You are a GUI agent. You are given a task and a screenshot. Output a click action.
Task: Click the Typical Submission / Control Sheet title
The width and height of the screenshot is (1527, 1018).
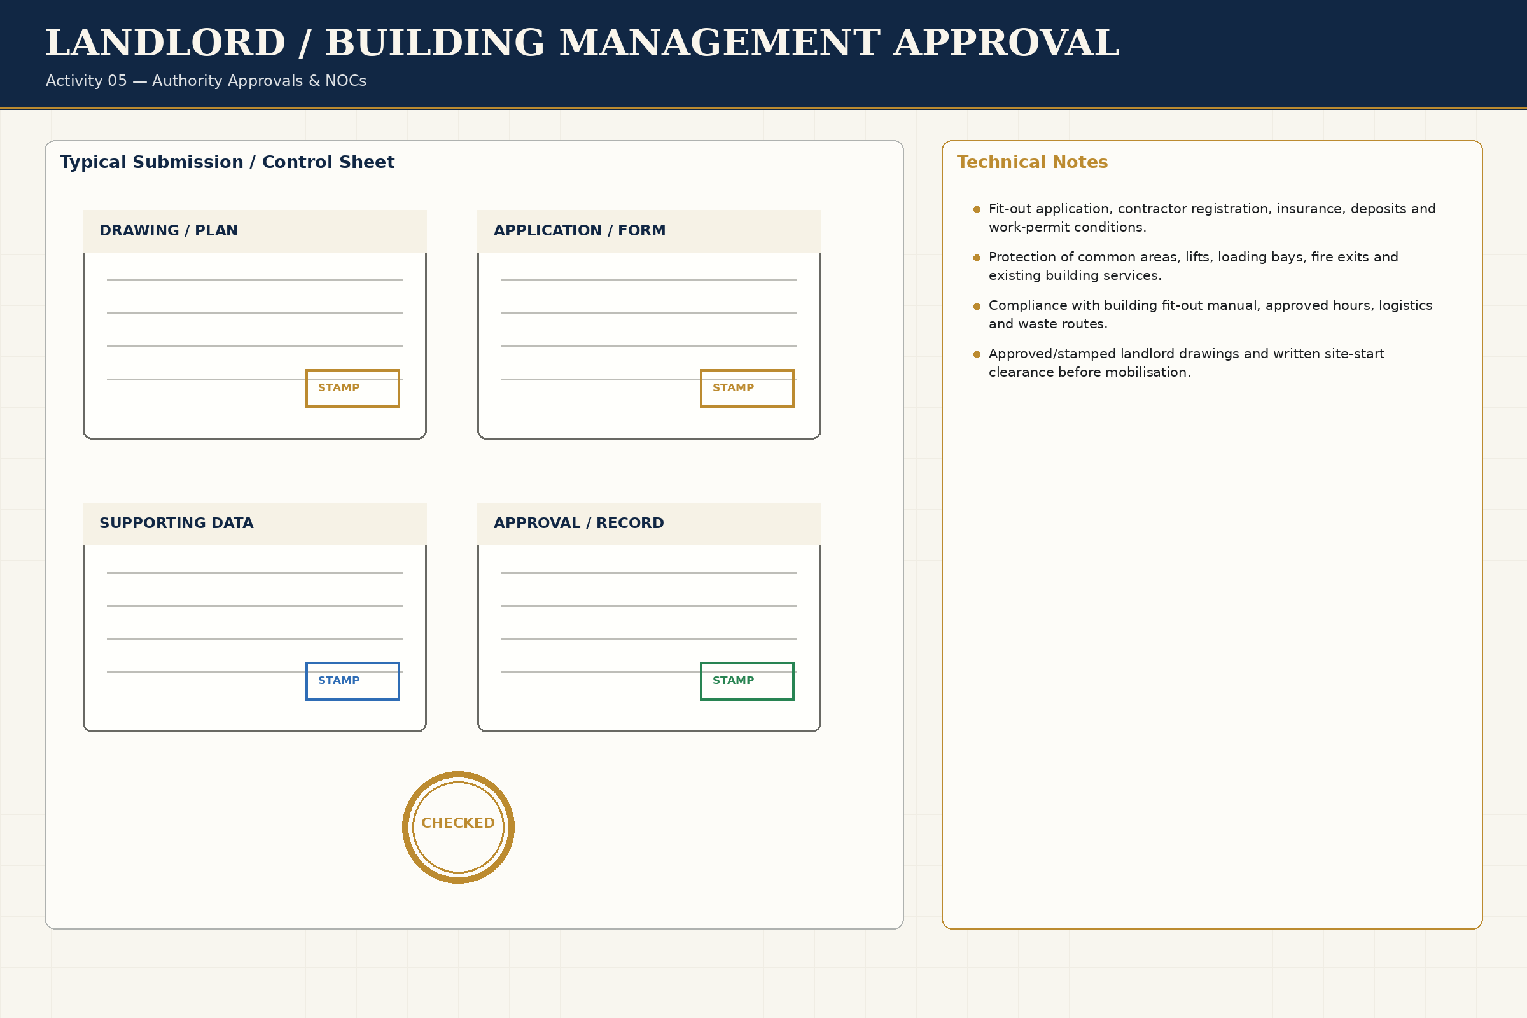(x=227, y=162)
